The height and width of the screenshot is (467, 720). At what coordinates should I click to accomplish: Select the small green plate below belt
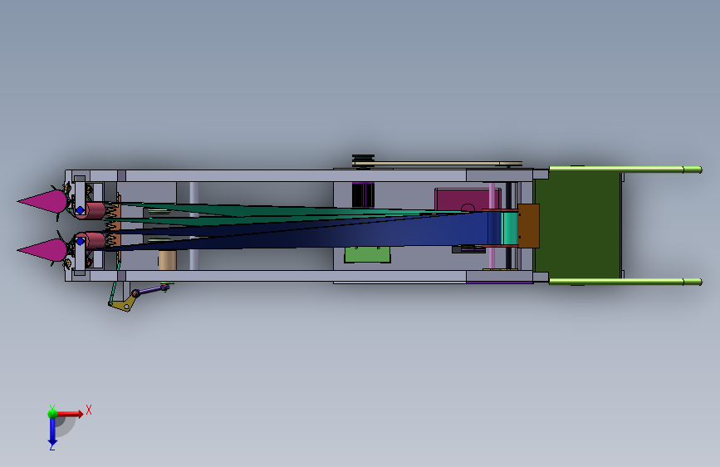click(367, 254)
